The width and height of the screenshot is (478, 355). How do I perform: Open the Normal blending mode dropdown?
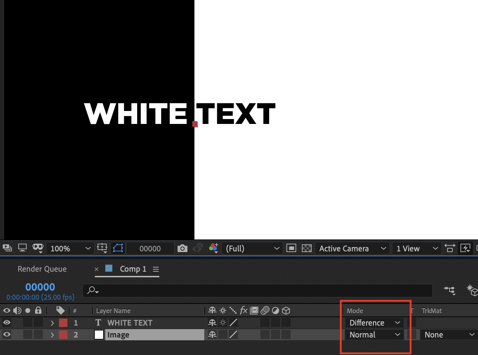point(374,334)
